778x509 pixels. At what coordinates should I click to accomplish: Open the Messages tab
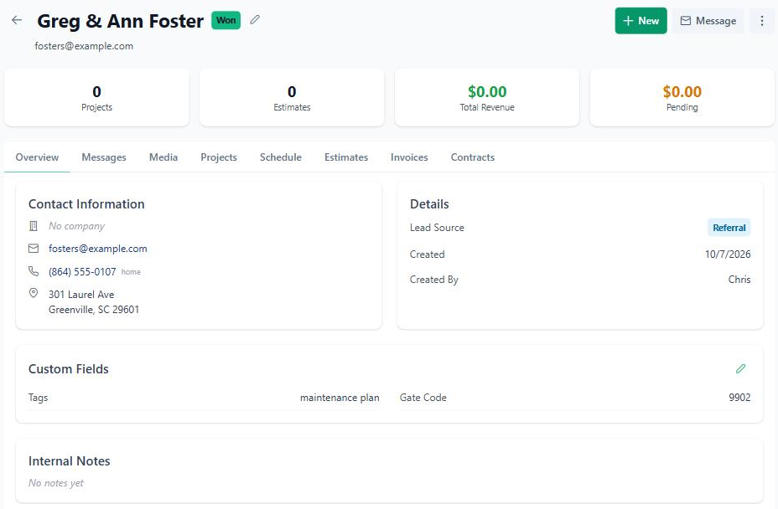pyautogui.click(x=104, y=157)
